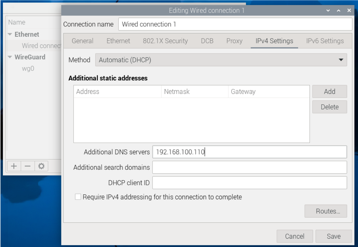Open the Proxy tab
The height and width of the screenshot is (247, 358).
[234, 41]
